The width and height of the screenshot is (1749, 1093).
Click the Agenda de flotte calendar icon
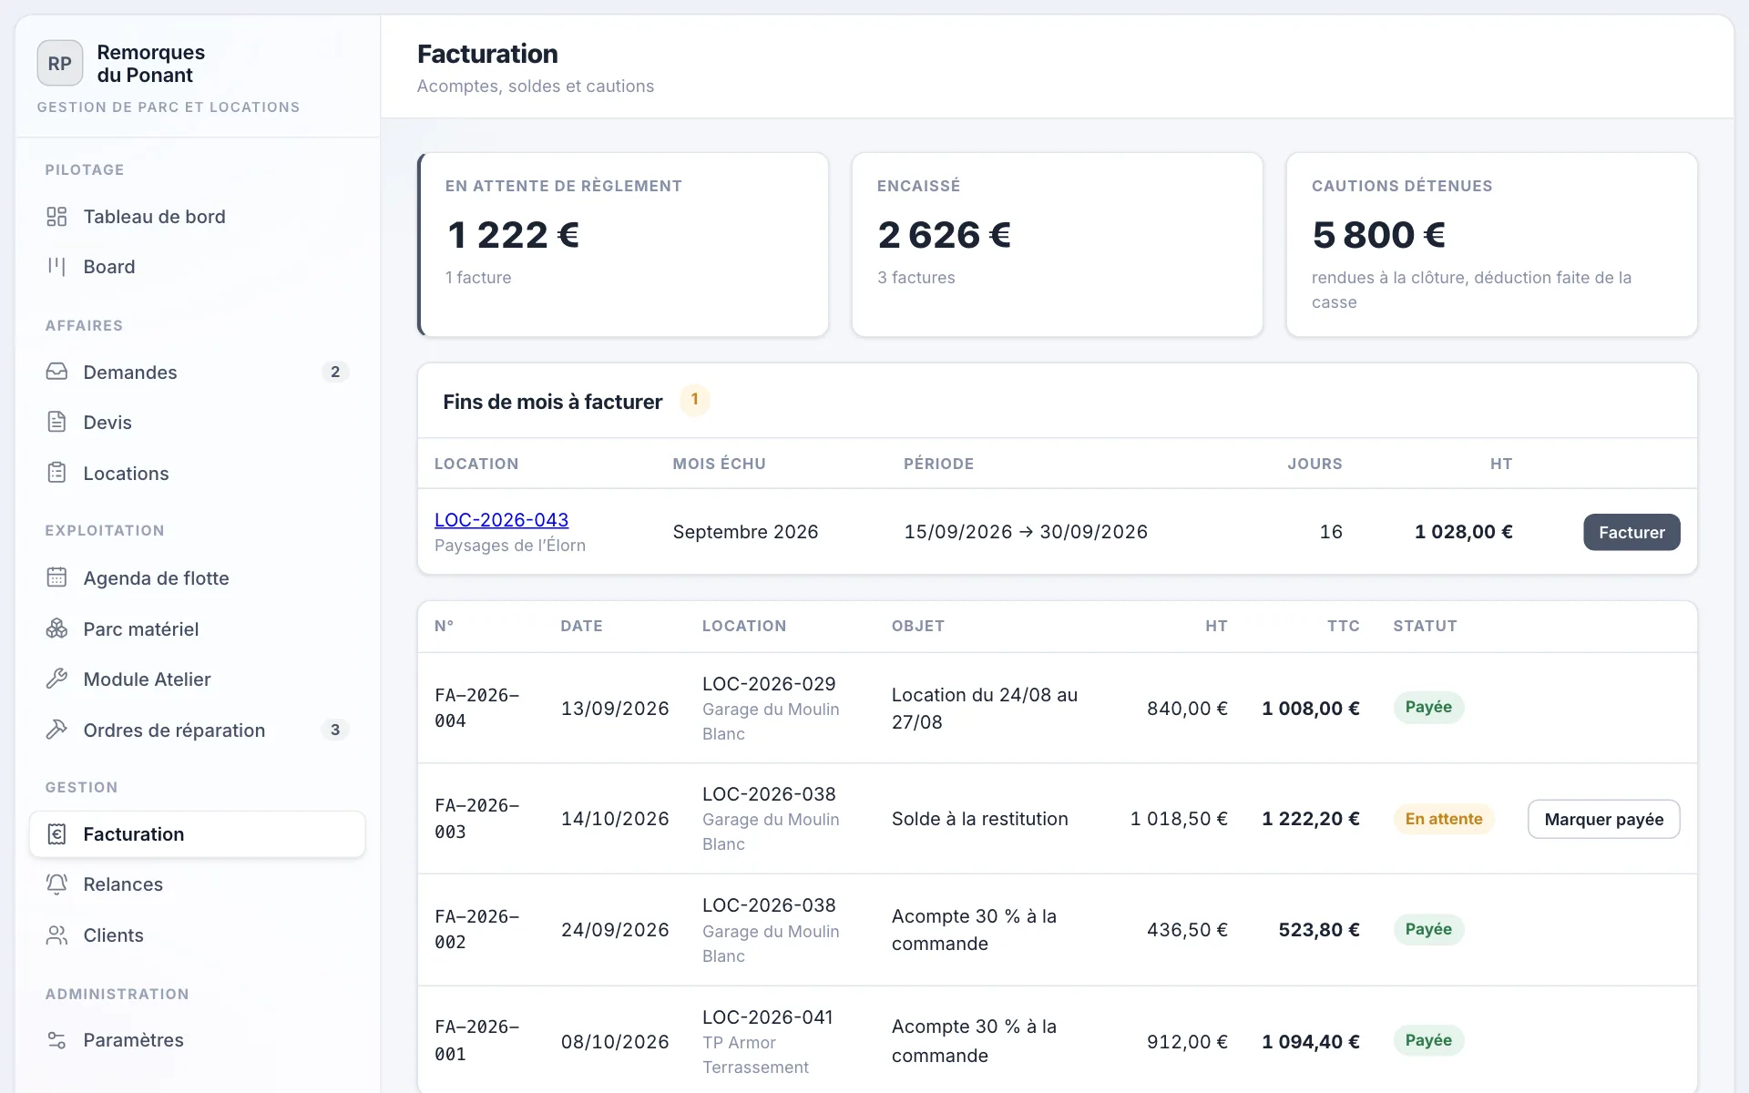(56, 577)
